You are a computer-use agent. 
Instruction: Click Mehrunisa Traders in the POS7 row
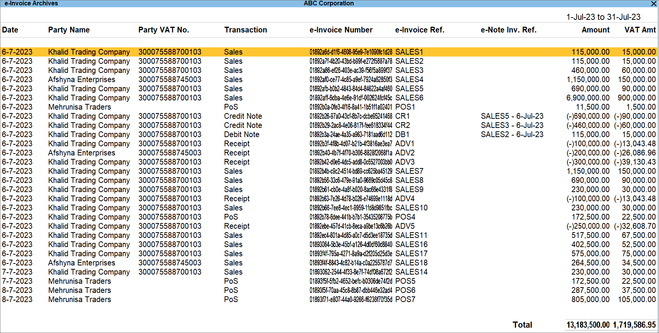coord(80,299)
